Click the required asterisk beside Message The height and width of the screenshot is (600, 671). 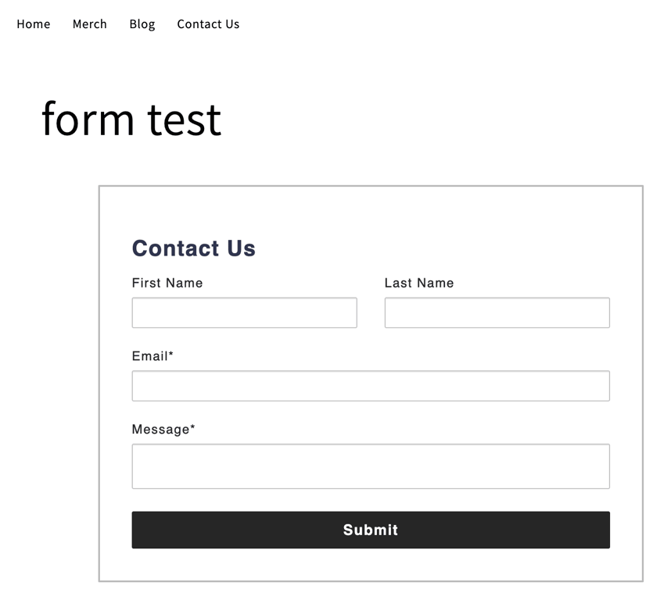pos(192,427)
